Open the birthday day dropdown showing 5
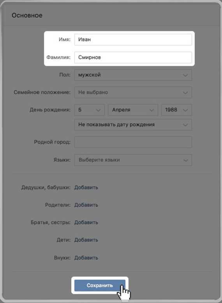The height and width of the screenshot is (303, 222). [90, 110]
